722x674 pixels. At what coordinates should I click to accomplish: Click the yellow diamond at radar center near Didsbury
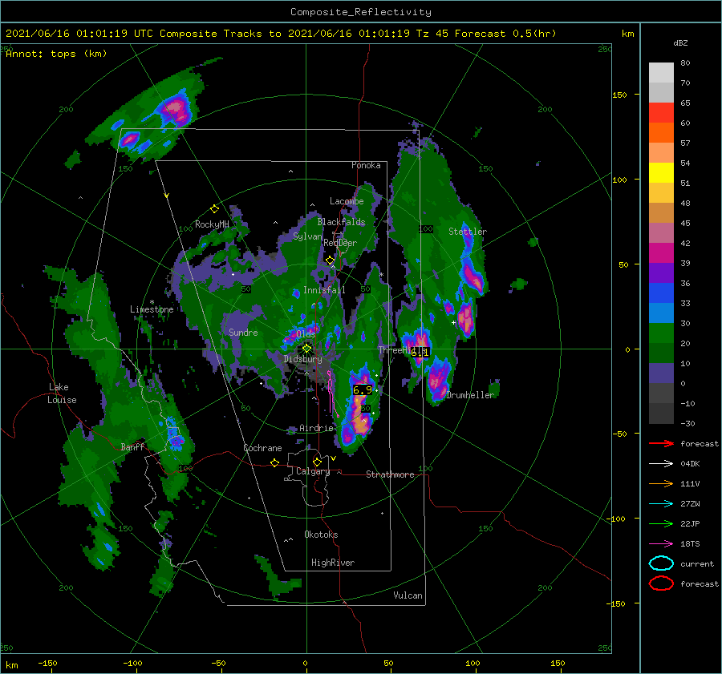pyautogui.click(x=306, y=349)
